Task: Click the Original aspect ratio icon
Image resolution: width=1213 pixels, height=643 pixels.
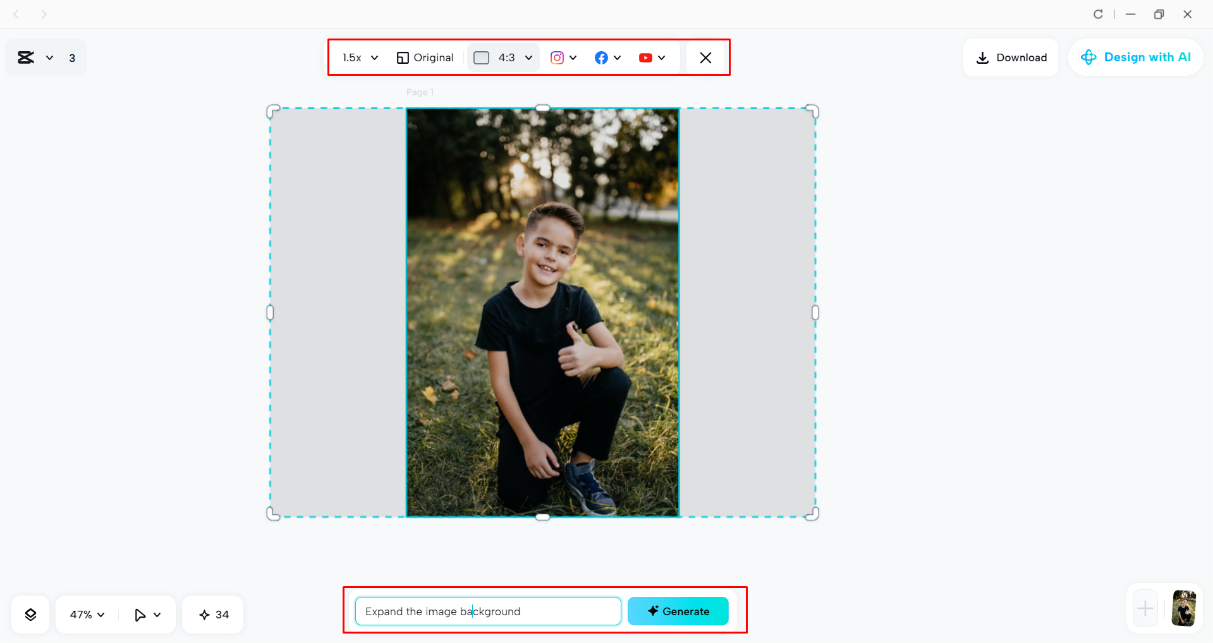Action: 403,57
